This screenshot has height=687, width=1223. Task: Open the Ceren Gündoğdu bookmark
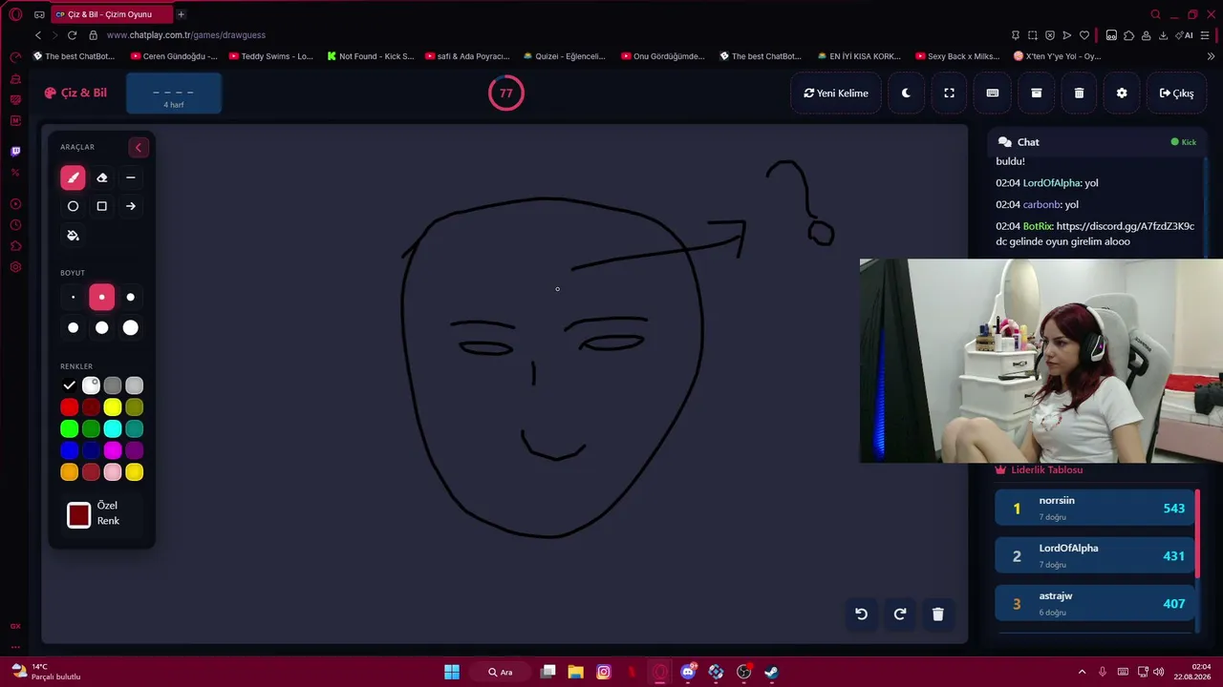[x=173, y=56]
